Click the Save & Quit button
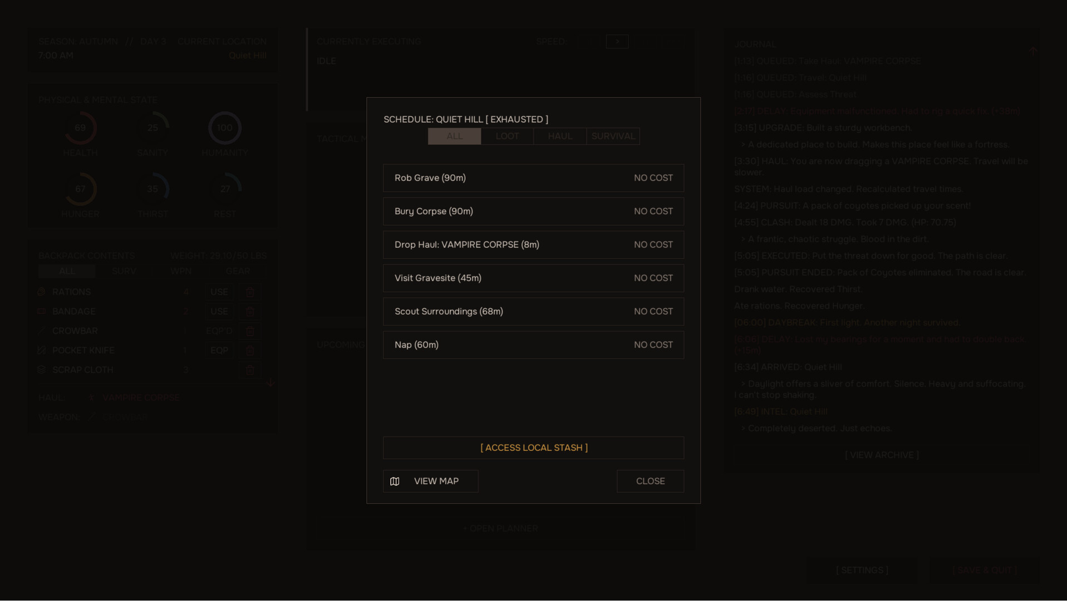1067x601 pixels. tap(985, 570)
